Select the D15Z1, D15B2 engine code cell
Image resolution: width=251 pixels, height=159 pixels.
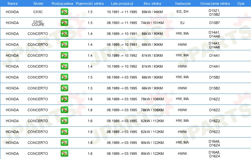(214, 13)
